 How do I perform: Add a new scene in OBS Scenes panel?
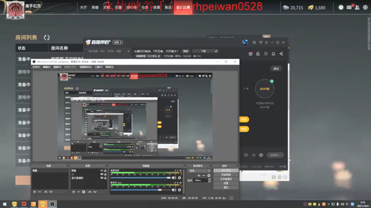[x=34, y=192]
